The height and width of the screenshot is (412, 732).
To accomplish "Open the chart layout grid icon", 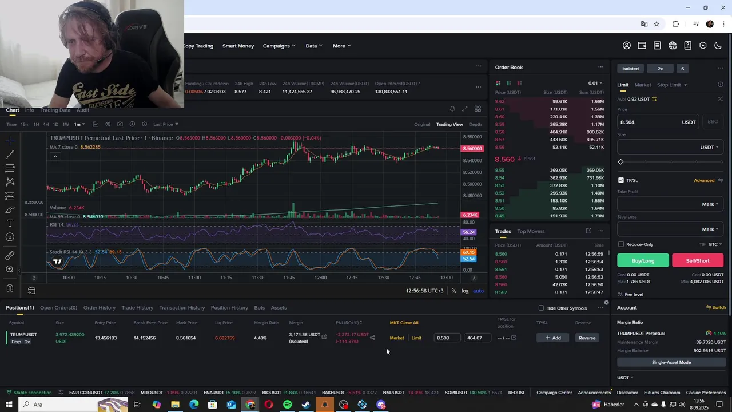I will (x=478, y=109).
